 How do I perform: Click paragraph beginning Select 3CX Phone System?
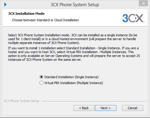[x=72, y=39]
